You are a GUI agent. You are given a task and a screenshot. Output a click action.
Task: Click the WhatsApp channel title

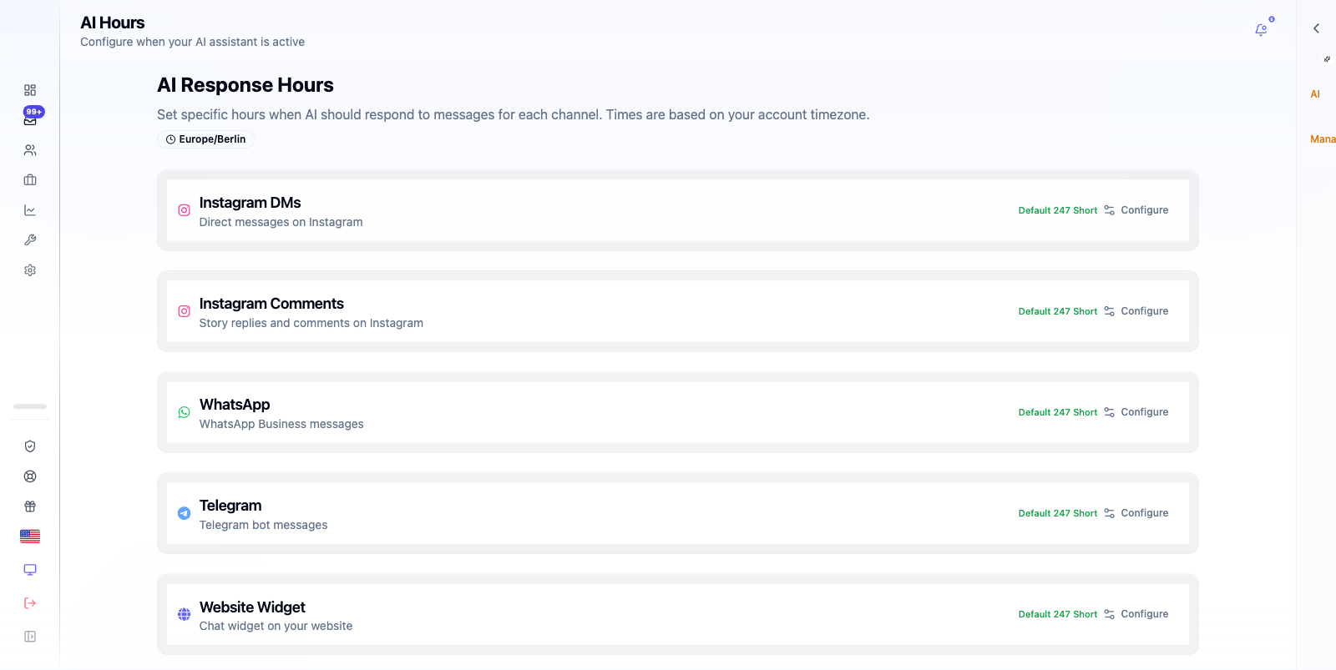235,405
